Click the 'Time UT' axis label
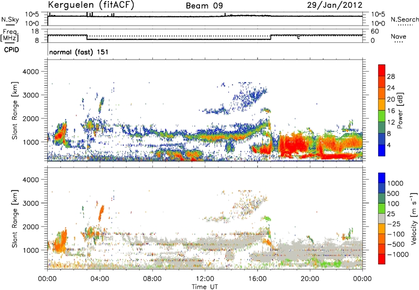Image resolution: width=419 pixels, height=290 pixels. point(205,287)
